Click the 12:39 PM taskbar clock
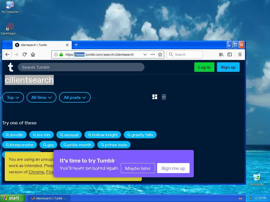 coord(260,198)
